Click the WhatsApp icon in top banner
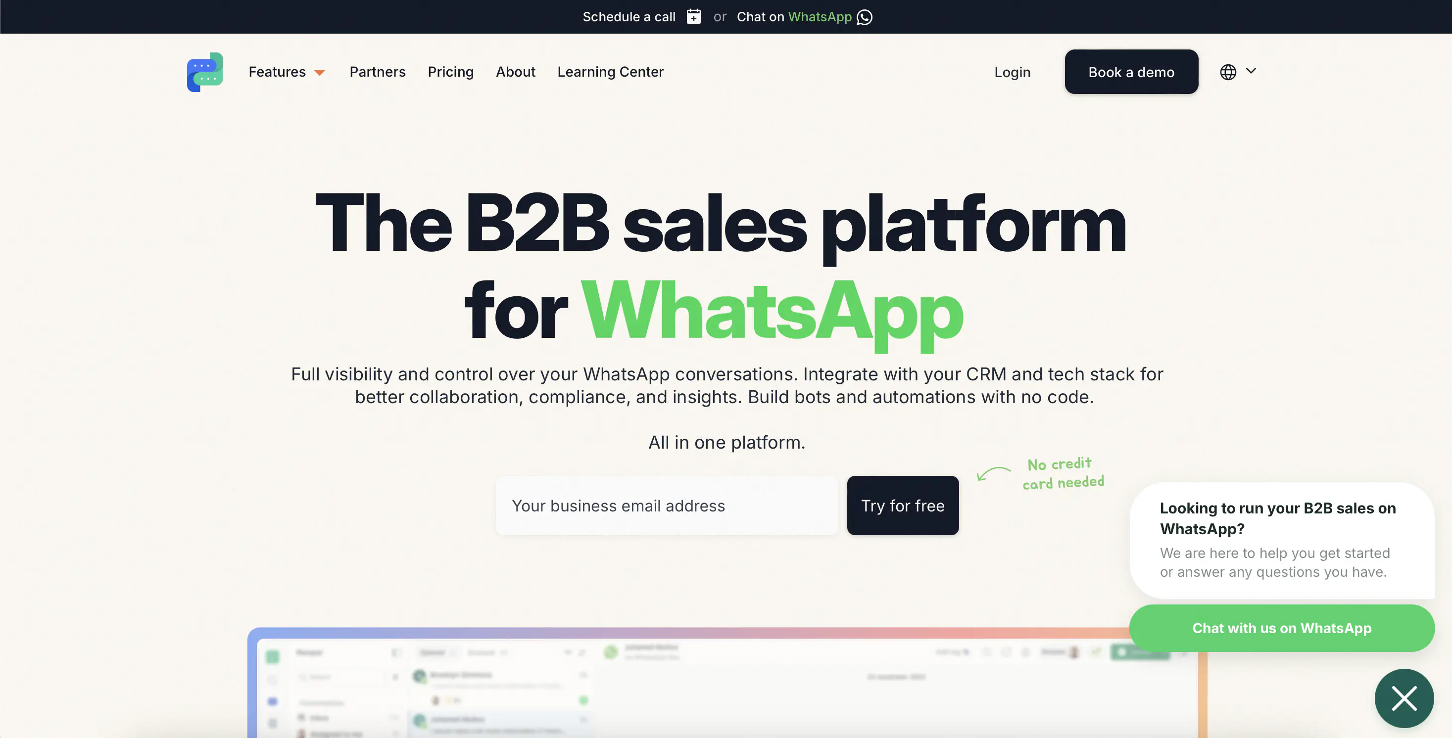 (x=865, y=16)
